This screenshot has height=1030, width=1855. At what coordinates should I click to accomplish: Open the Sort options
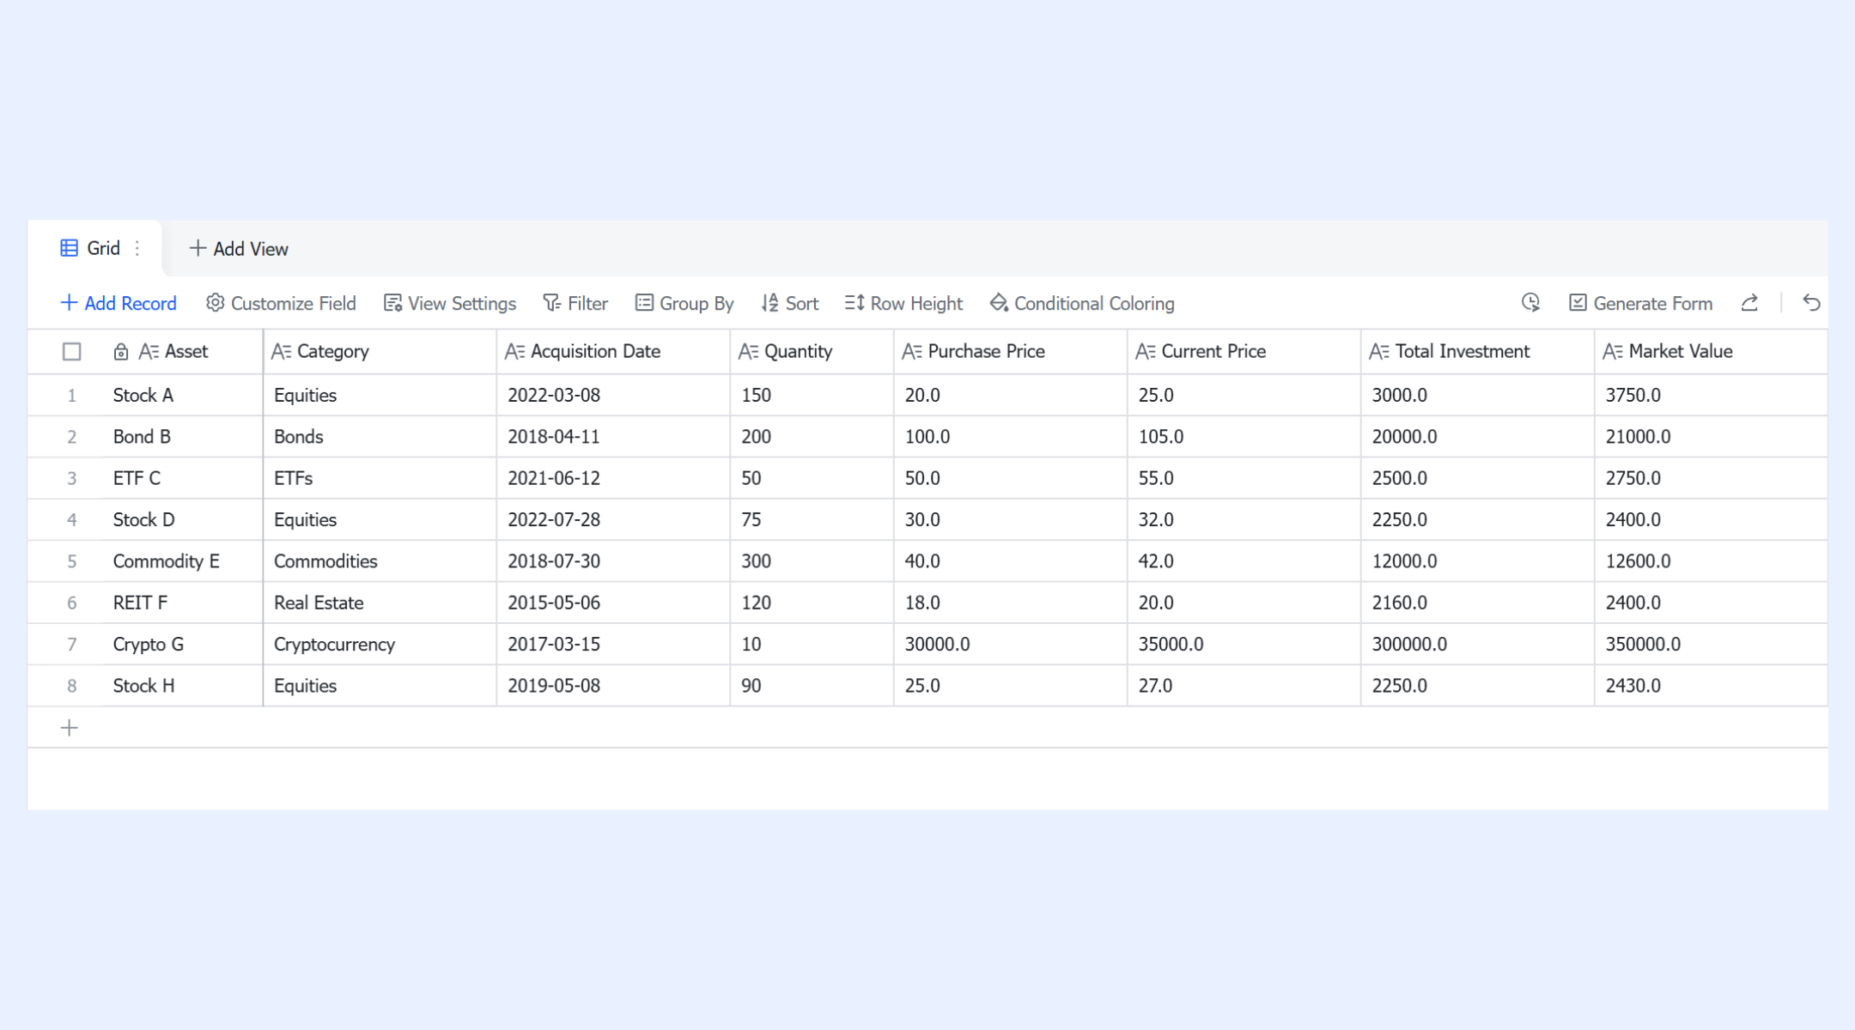[x=790, y=303]
